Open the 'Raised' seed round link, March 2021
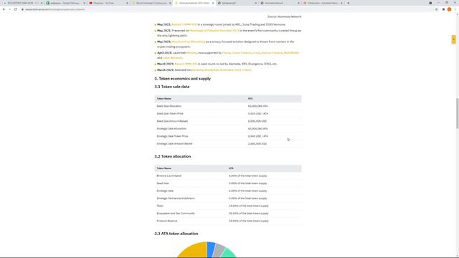This screenshot has height=258, width=459. (x=186, y=64)
